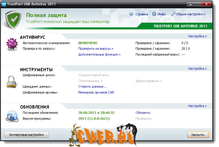
Task: Click the 20 / 0 scanned count value
Action: point(185,49)
